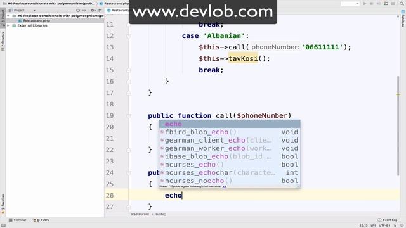Open Project panel settings gear

click(x=93, y=10)
